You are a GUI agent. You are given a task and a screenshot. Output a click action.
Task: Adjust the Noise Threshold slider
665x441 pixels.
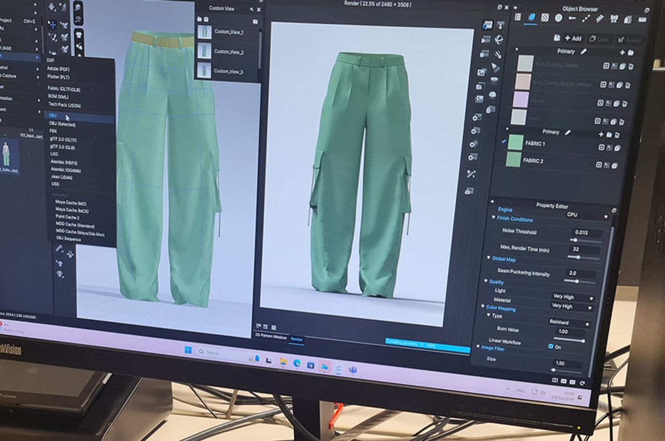coord(586,240)
